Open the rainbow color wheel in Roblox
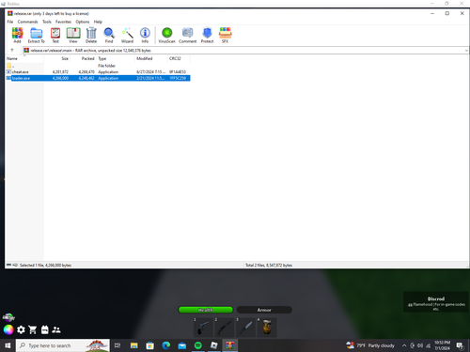 [8, 329]
